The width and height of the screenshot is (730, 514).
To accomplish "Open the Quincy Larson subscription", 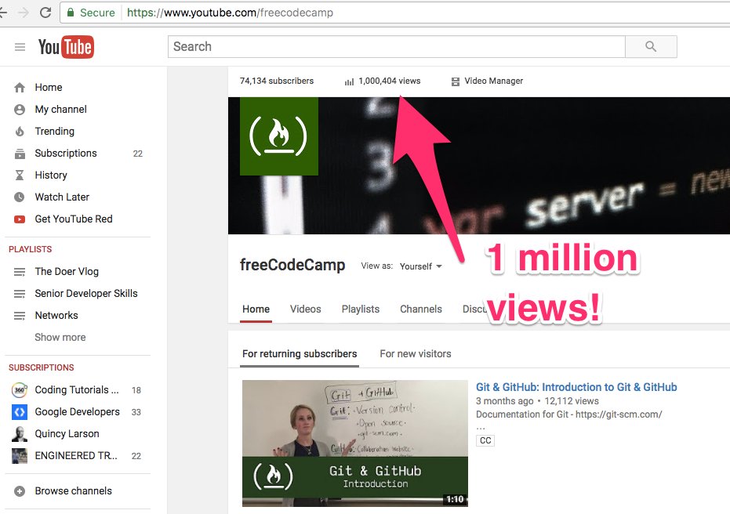I will [67, 433].
